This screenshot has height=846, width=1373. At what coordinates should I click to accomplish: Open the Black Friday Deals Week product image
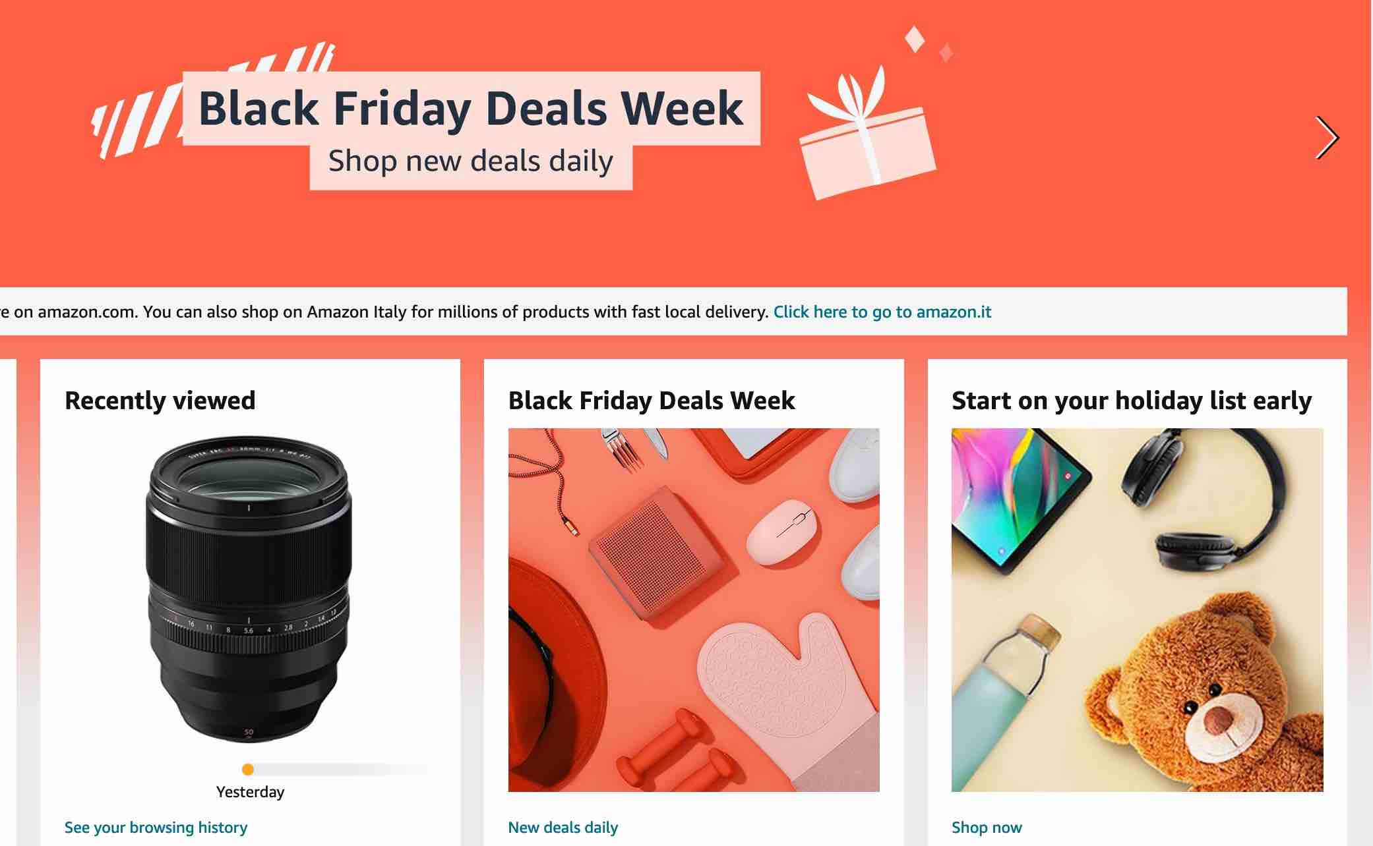click(694, 609)
